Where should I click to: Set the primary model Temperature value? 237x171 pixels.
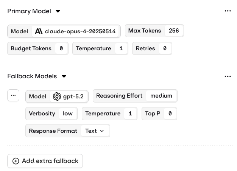[x=121, y=48]
